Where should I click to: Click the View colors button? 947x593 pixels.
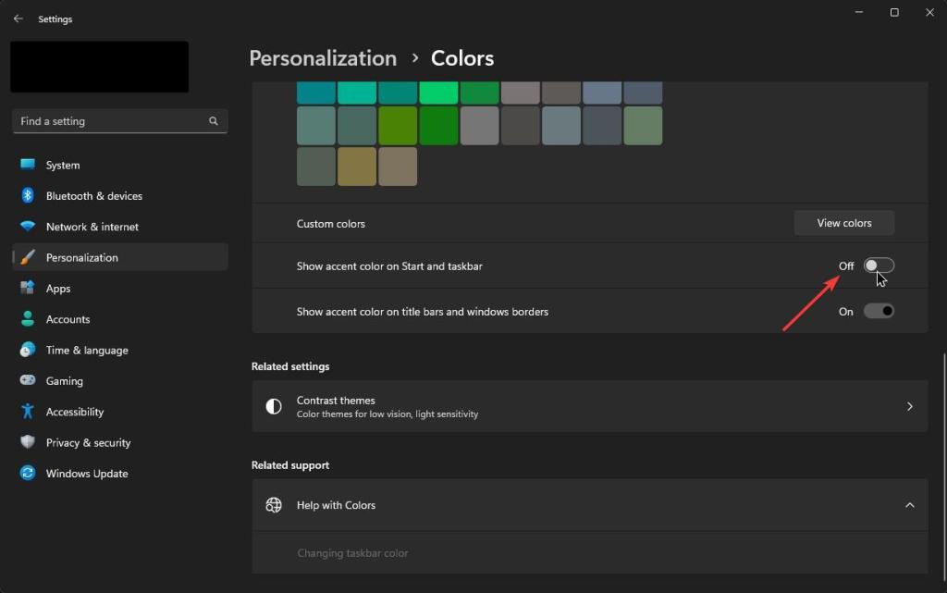tap(843, 223)
